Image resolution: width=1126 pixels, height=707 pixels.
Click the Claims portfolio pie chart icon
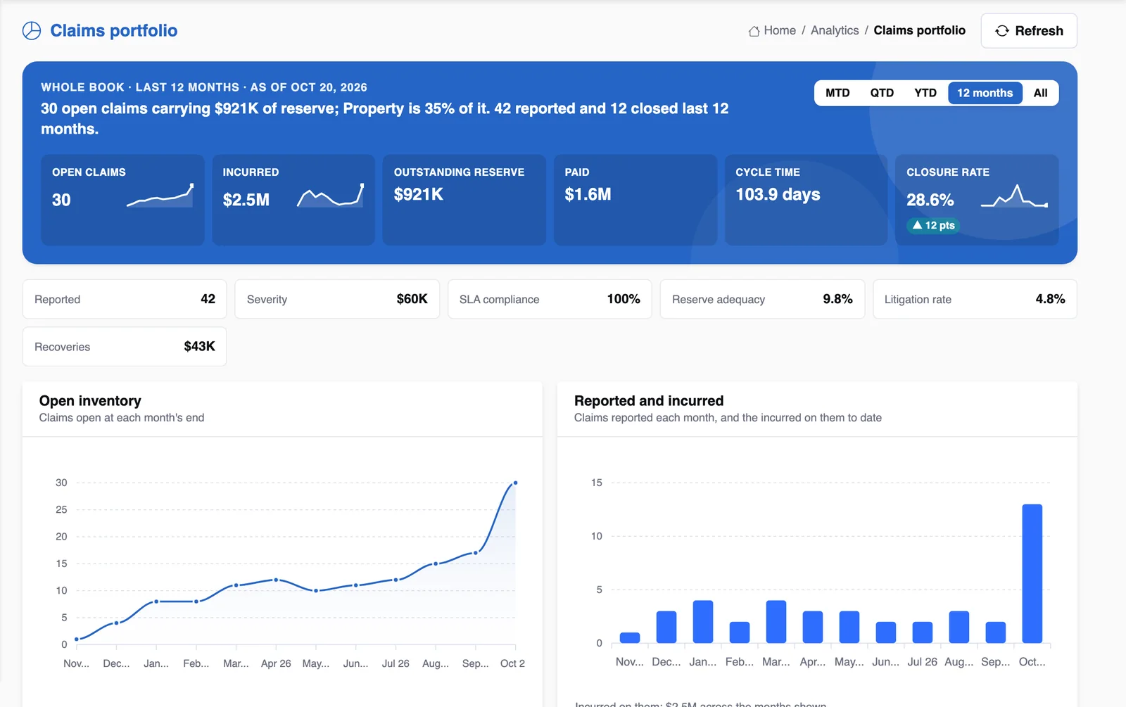32,31
